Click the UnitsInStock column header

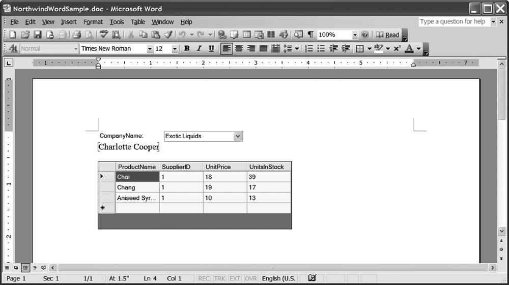click(x=269, y=167)
